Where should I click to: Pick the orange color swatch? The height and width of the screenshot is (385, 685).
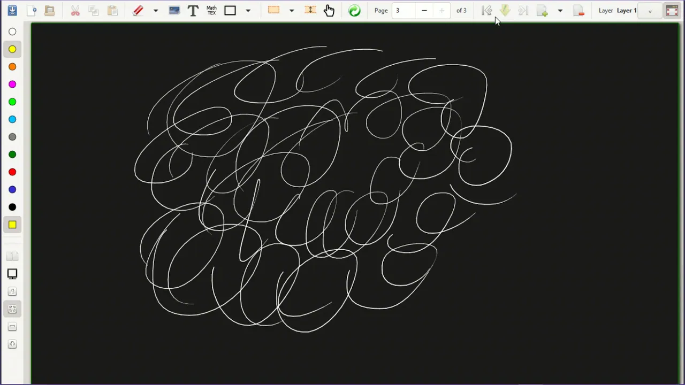(x=12, y=67)
